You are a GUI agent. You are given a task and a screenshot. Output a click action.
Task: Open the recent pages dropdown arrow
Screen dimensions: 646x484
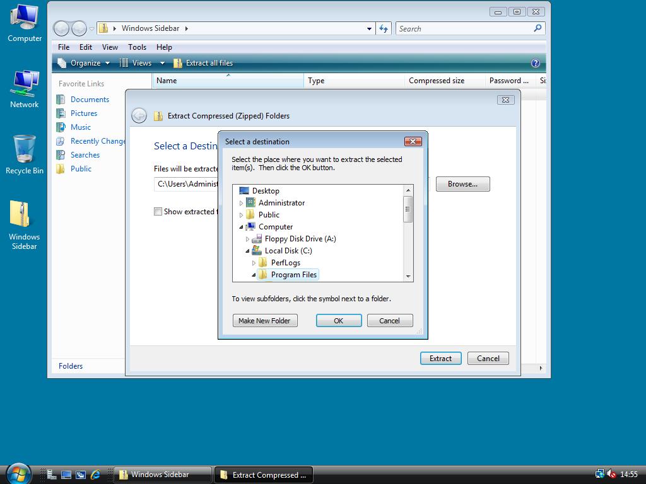pyautogui.click(x=91, y=28)
